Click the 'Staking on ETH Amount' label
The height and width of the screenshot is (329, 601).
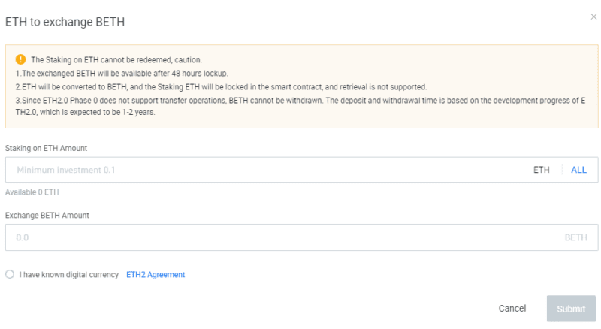[46, 149]
